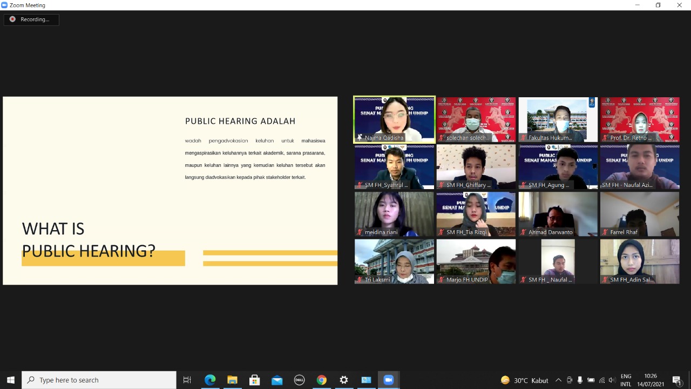Open the ENG INTL language selector
This screenshot has height=389, width=691.
pyautogui.click(x=626, y=380)
